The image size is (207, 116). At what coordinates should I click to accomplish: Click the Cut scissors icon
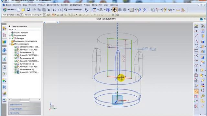pyautogui.click(x=34, y=10)
